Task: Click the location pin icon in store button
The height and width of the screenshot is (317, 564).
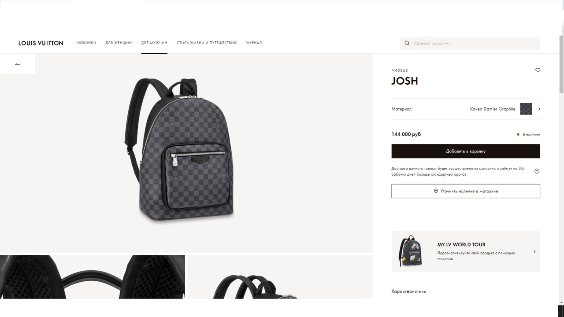Action: 436,191
